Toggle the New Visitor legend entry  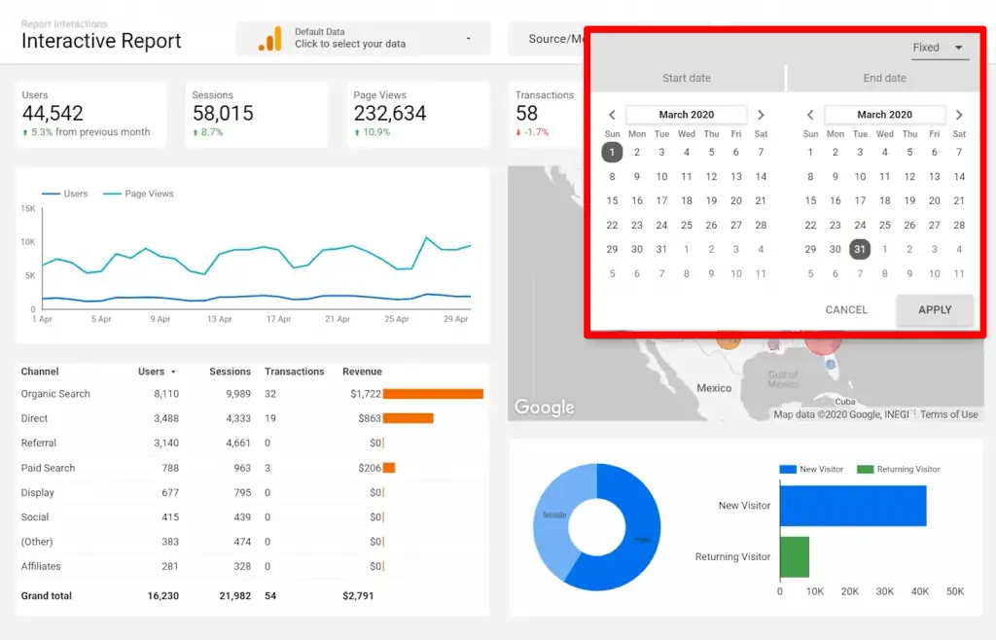(x=820, y=468)
